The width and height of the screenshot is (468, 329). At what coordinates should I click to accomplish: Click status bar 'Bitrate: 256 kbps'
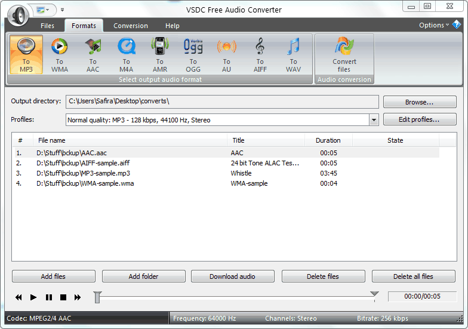pos(382,318)
